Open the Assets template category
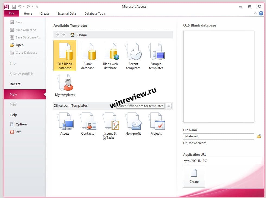This screenshot has height=198, width=266. pos(65,124)
